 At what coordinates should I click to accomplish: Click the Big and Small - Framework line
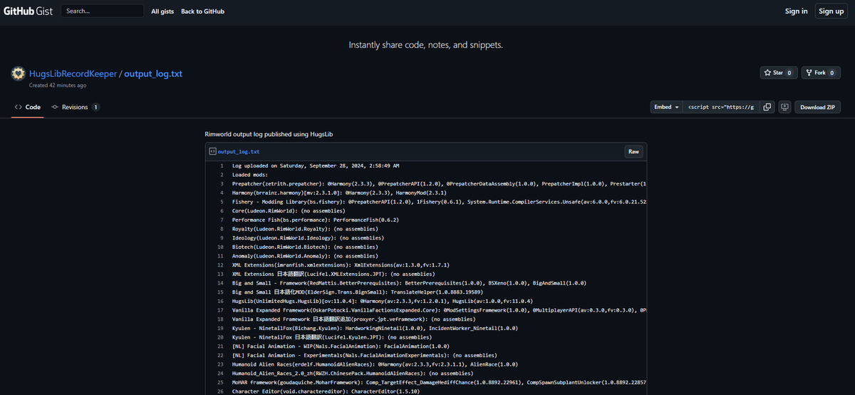[409, 283]
